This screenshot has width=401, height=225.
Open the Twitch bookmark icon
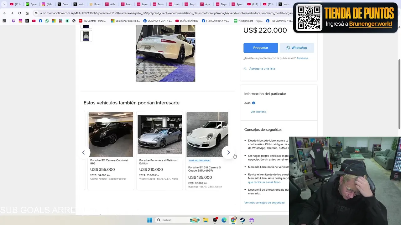(x=14, y=21)
